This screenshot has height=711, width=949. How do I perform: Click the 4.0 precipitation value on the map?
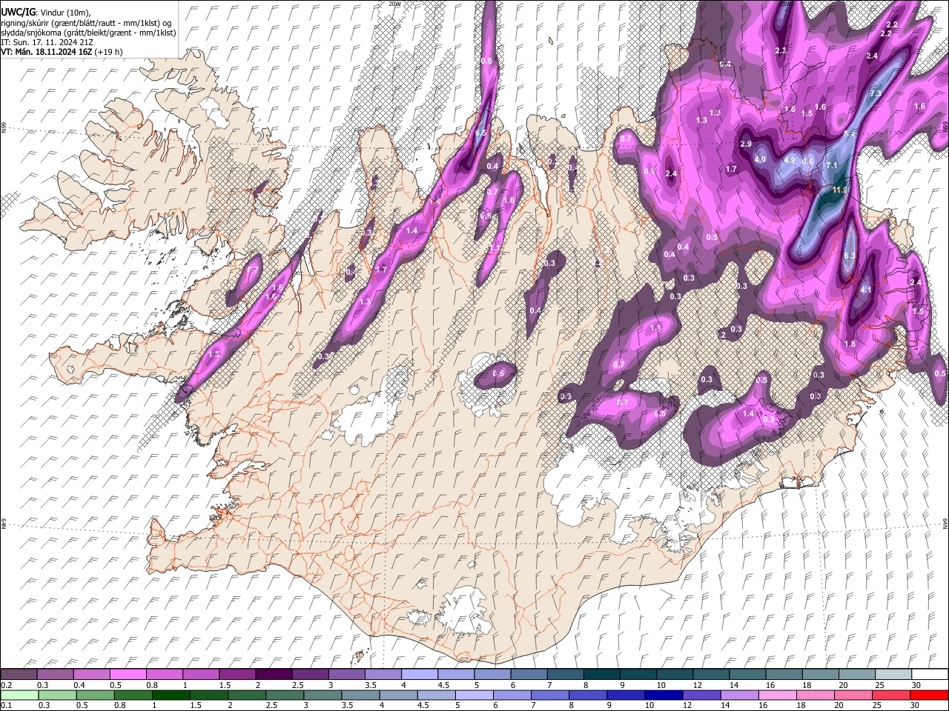[x=760, y=159]
